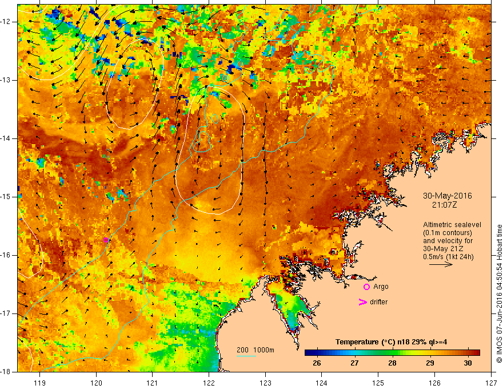Screen dimensions: 503x389
Task: Click the '0.5m/s (1kt 24h)' label
Action: click(448, 256)
